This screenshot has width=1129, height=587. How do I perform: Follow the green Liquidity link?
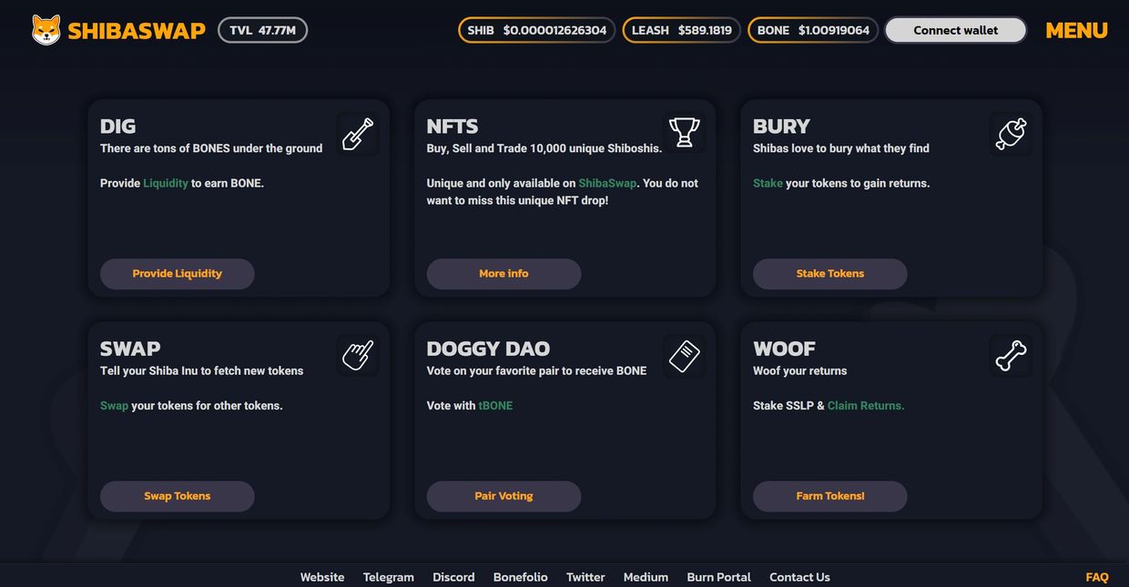166,183
